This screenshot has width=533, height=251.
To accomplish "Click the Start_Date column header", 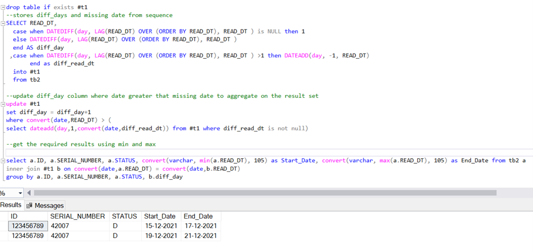I will point(161,216).
